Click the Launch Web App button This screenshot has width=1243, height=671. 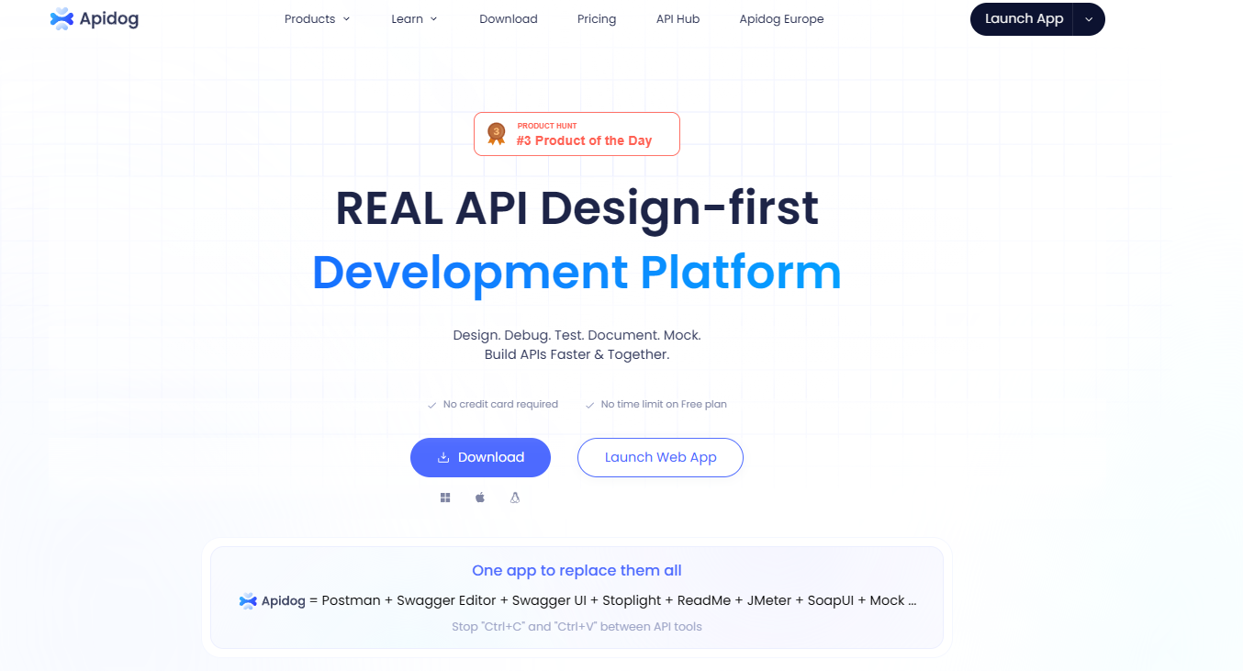[660, 457]
